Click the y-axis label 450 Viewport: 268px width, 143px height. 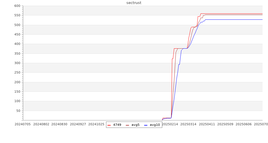17,34
